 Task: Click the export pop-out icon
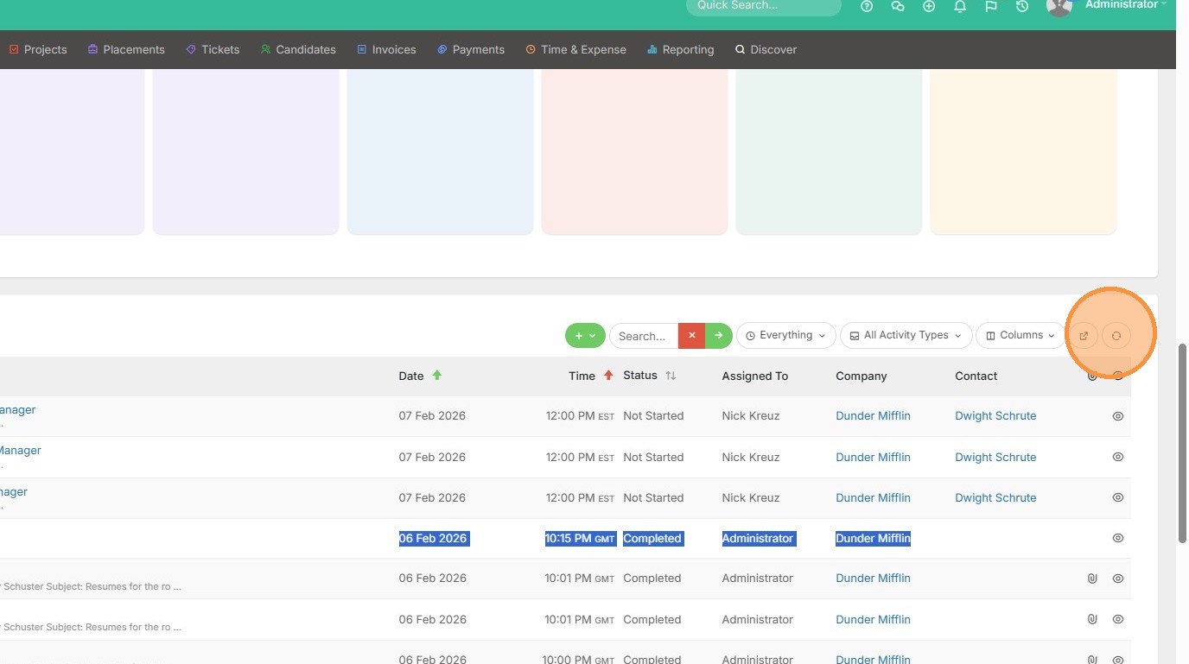pyautogui.click(x=1084, y=336)
